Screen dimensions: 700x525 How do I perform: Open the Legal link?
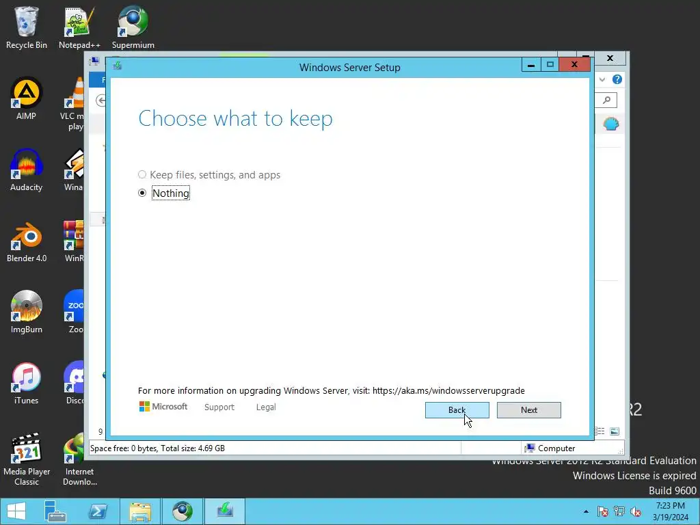point(266,407)
